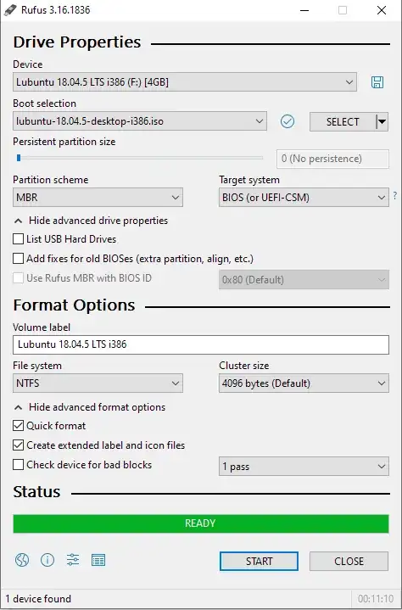Screen dimensions: 402x610
Task: Click the Rufus USB title bar icon
Action: coord(10,9)
